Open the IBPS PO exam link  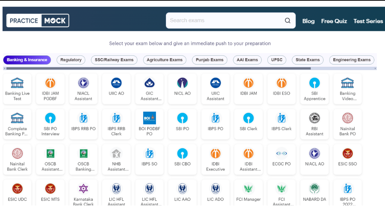(x=215, y=124)
